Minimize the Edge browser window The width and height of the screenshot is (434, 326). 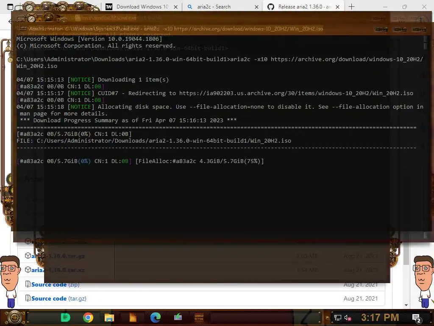385,7
